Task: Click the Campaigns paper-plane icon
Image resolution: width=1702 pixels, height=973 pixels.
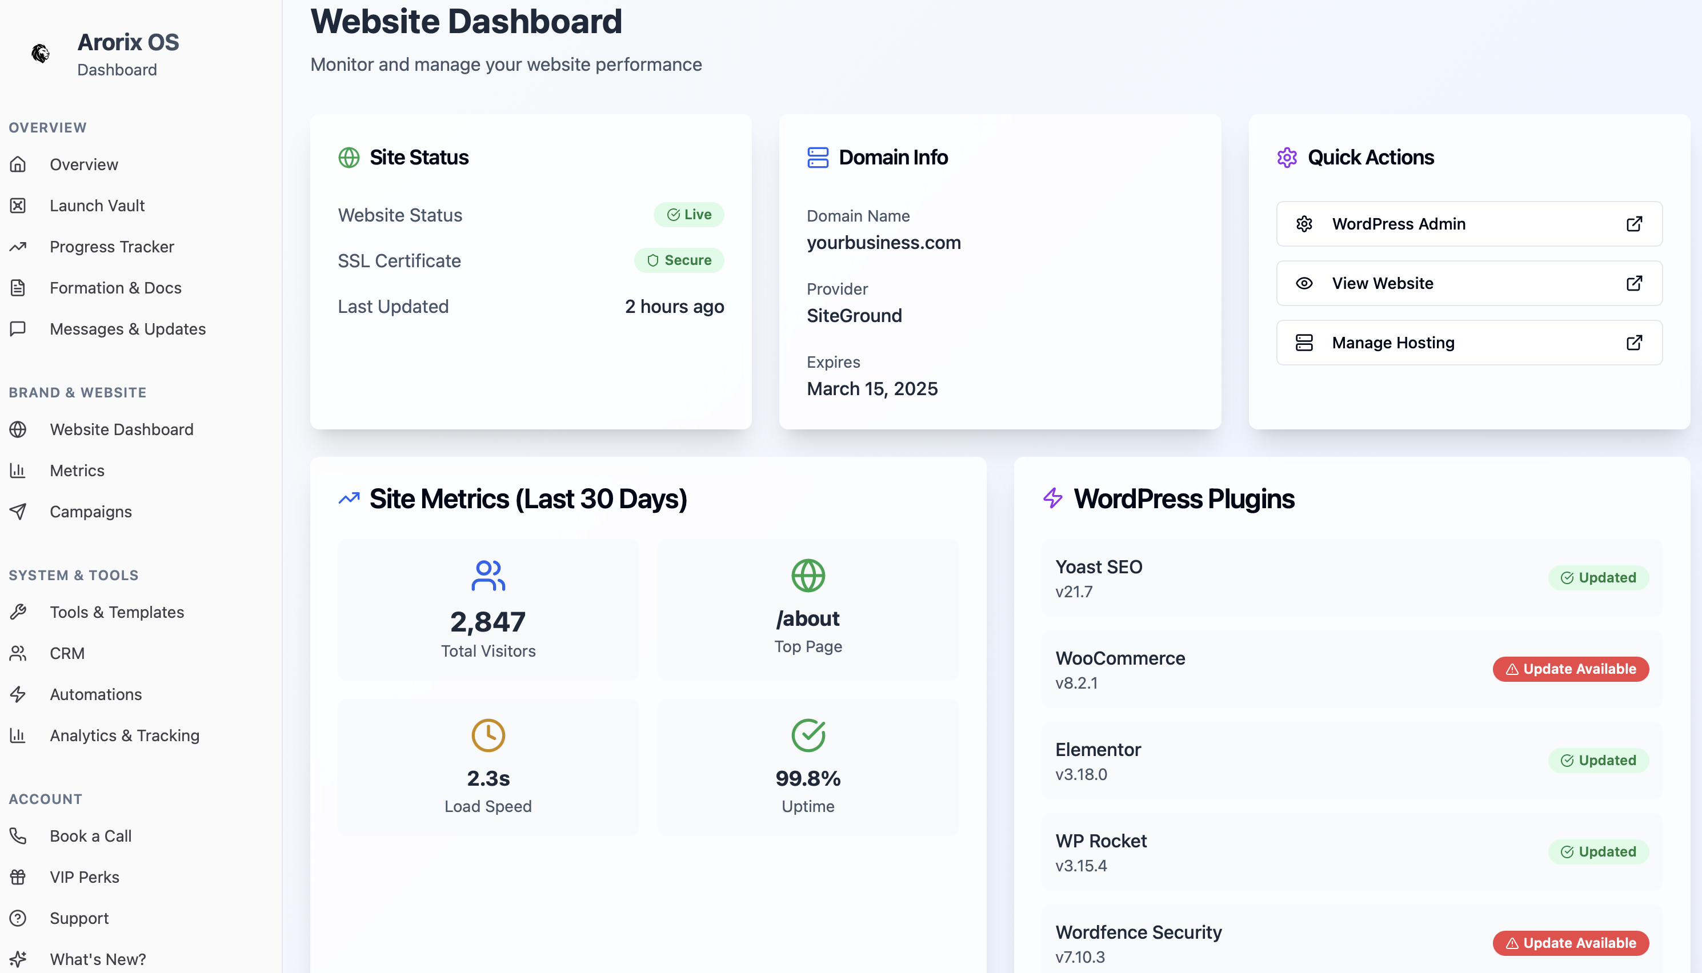Action: point(18,511)
